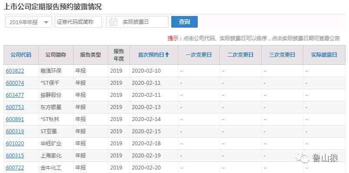This screenshot has height=173, width=349.
Task: Open company code 600753 link
Action: (x=15, y=107)
